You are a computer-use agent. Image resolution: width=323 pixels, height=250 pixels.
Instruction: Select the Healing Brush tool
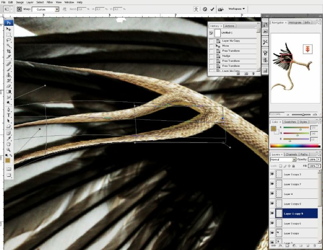click(x=8, y=64)
